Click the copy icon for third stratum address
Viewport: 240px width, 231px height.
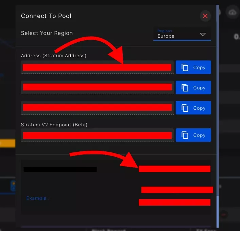pos(185,108)
